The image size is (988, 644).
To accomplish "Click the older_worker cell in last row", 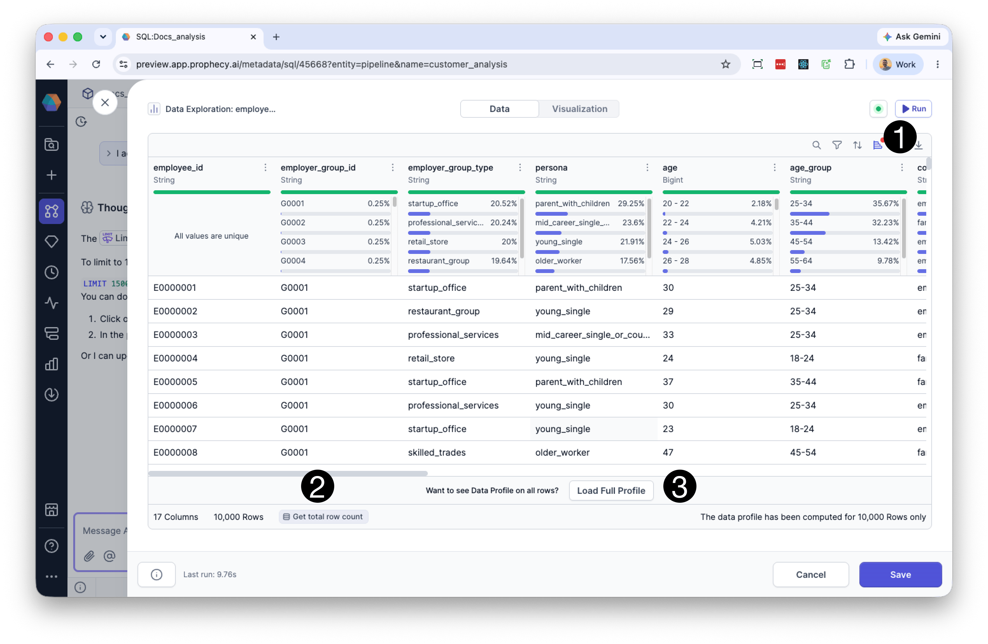I will (x=594, y=452).
